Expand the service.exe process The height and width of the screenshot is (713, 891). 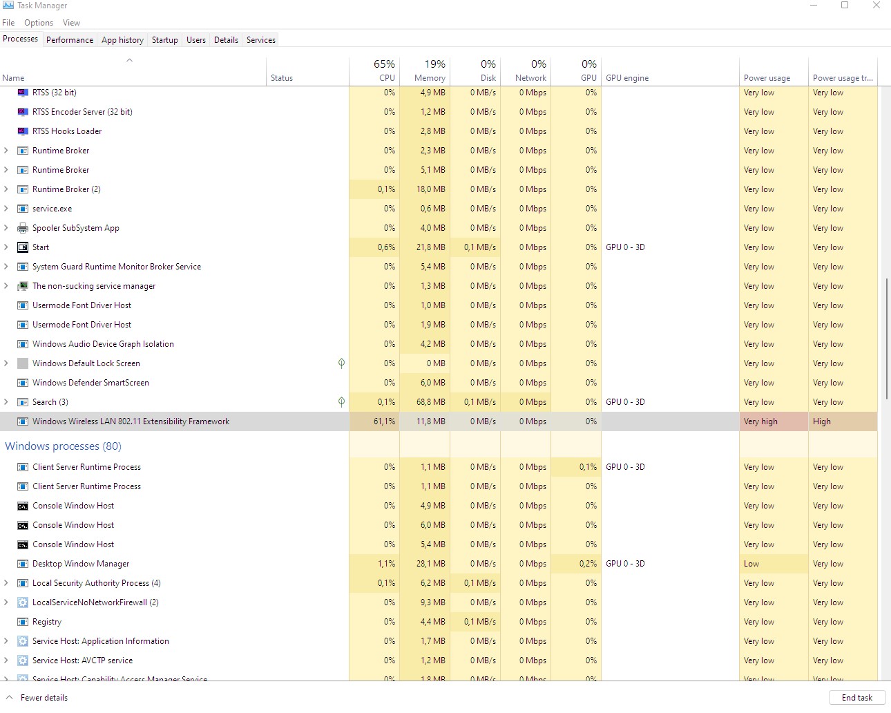tap(6, 209)
